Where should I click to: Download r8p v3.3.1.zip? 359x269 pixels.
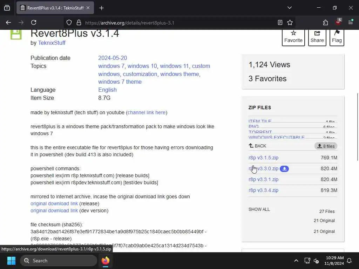[x=263, y=179]
